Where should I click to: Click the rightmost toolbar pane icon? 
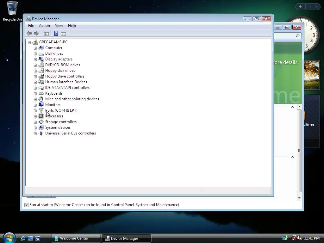63,34
